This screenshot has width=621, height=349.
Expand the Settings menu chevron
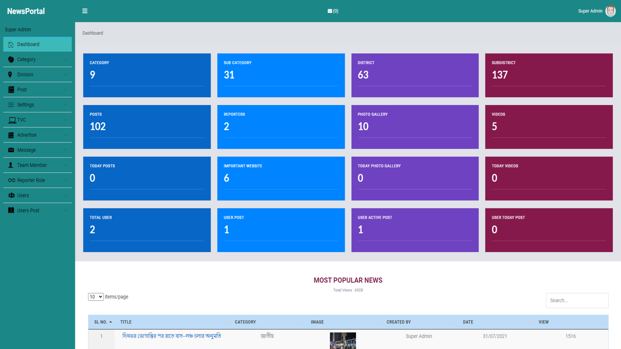click(x=65, y=105)
